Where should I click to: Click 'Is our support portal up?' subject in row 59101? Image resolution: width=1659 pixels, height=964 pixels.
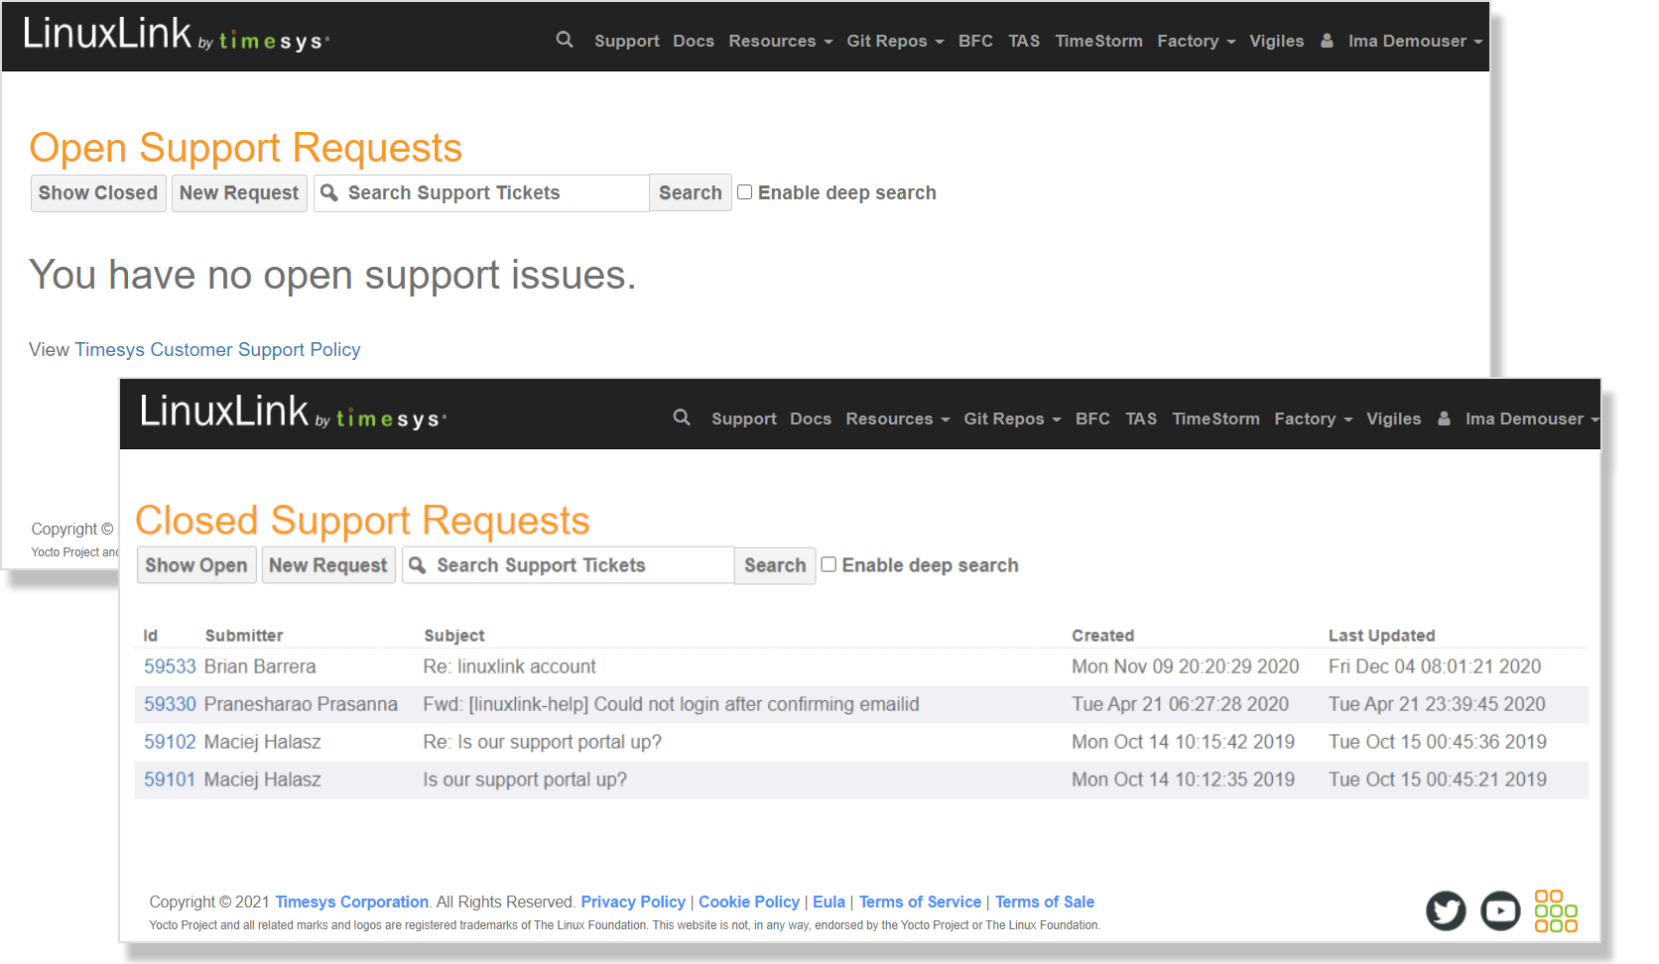(525, 780)
